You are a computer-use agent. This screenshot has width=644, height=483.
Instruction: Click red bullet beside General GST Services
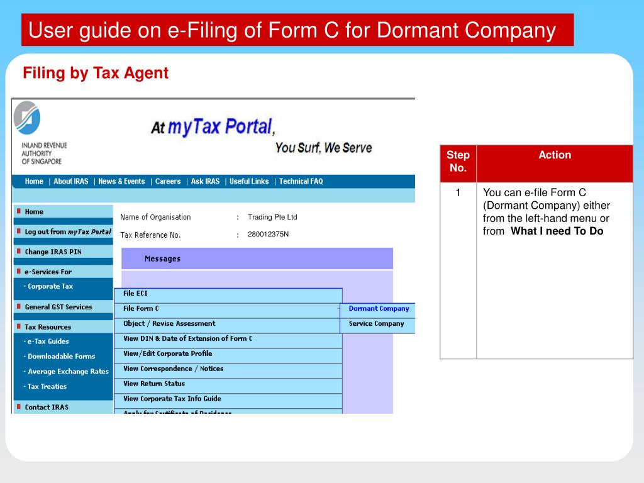[x=18, y=306]
